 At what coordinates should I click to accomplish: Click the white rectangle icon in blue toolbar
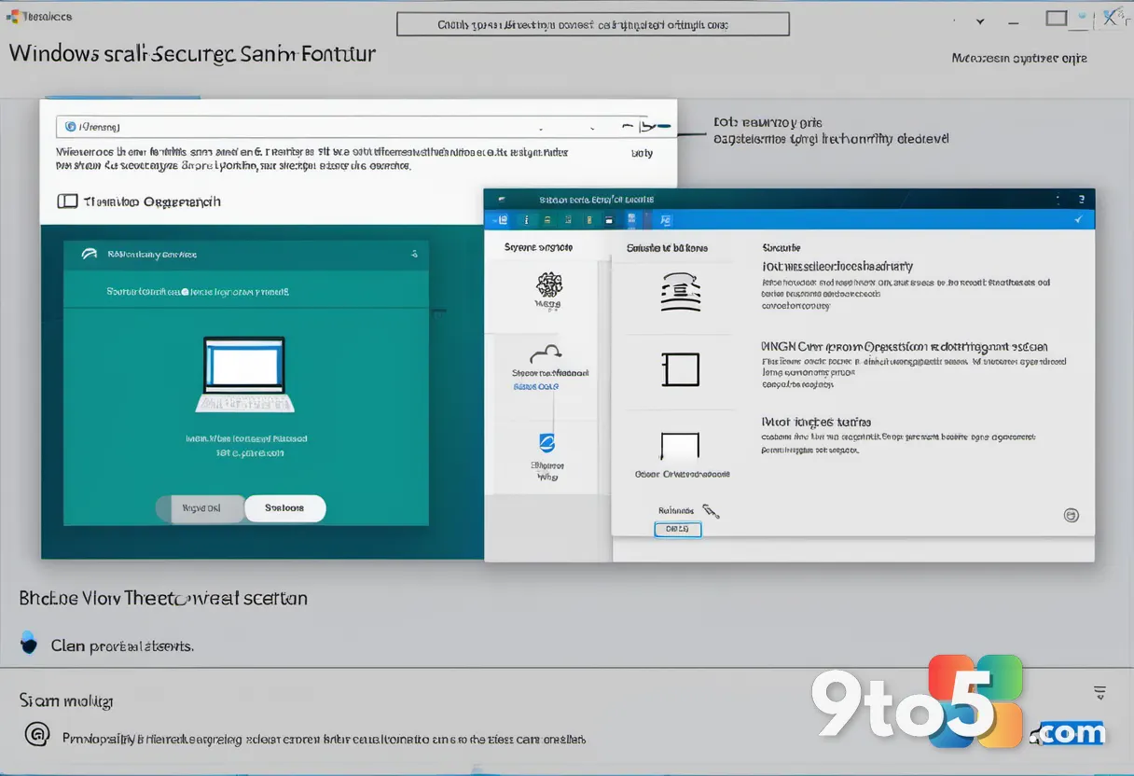pos(609,220)
